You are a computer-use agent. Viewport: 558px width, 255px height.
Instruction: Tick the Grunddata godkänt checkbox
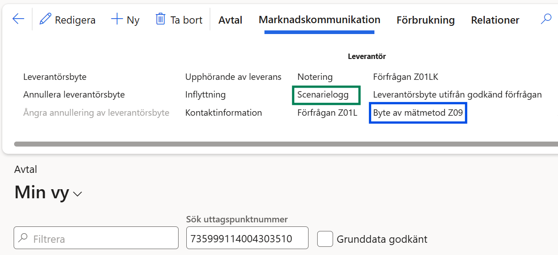point(325,239)
